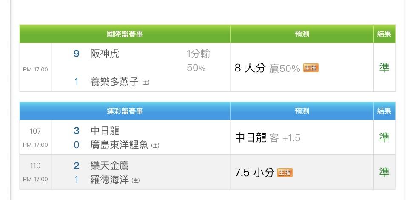Image resolution: width=410 pixels, height=200 pixels.
Task: Click the 預測 header in the green bar
Action: click(x=302, y=34)
